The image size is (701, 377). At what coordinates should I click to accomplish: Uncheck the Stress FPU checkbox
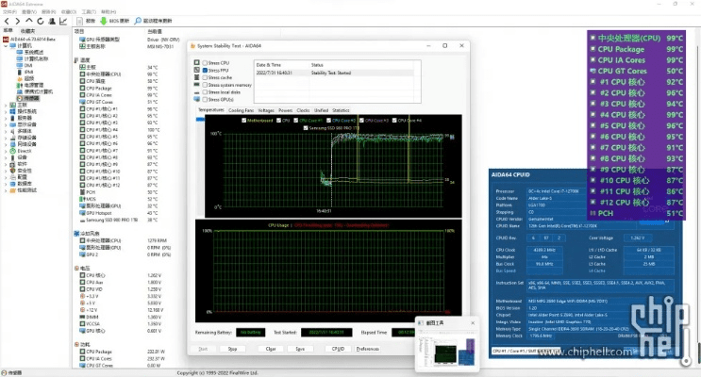(x=204, y=70)
